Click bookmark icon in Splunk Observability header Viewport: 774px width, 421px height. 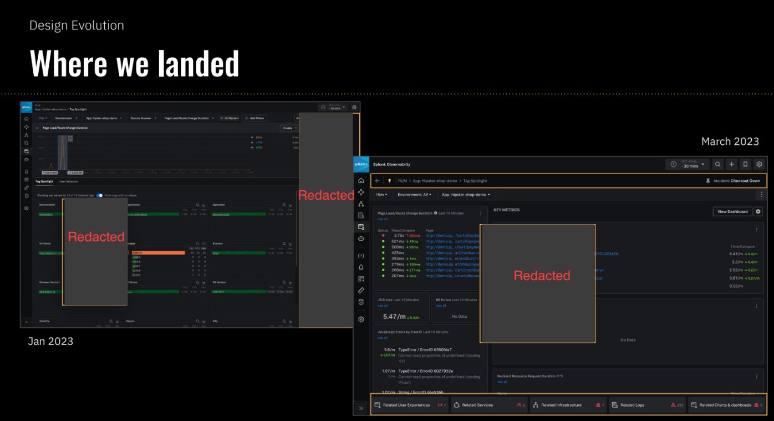(x=746, y=164)
